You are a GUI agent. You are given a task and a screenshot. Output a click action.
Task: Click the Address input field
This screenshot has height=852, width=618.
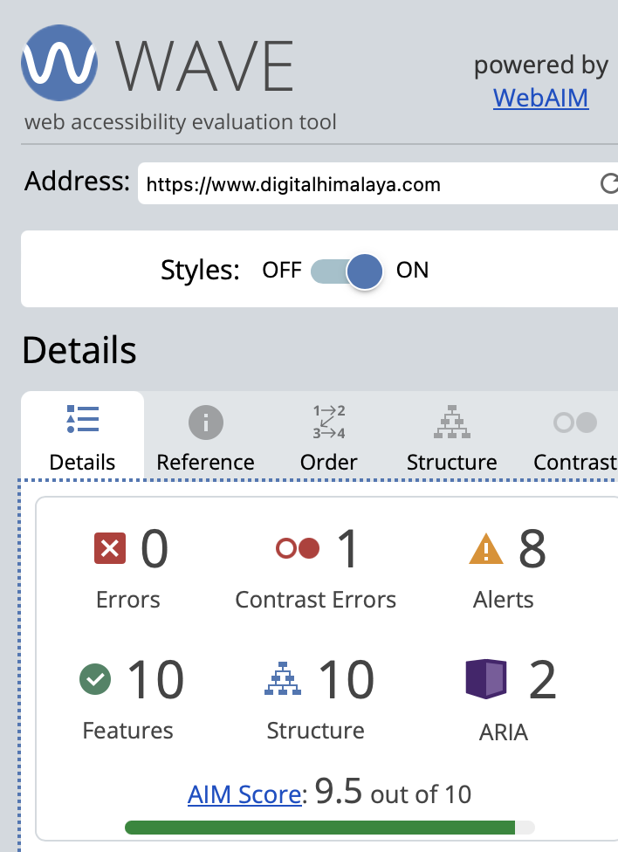(x=378, y=183)
